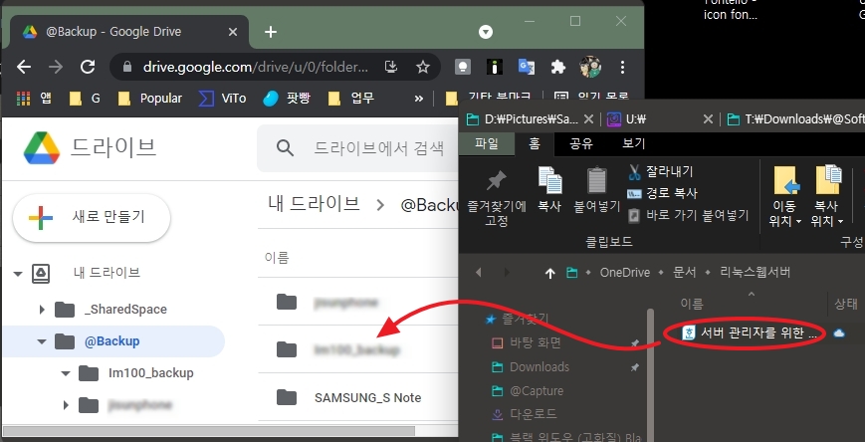Close the U:\ Explorer tab

(709, 118)
